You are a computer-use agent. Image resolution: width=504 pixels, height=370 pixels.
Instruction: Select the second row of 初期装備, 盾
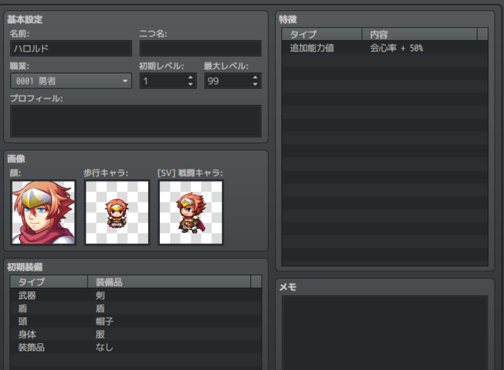135,308
